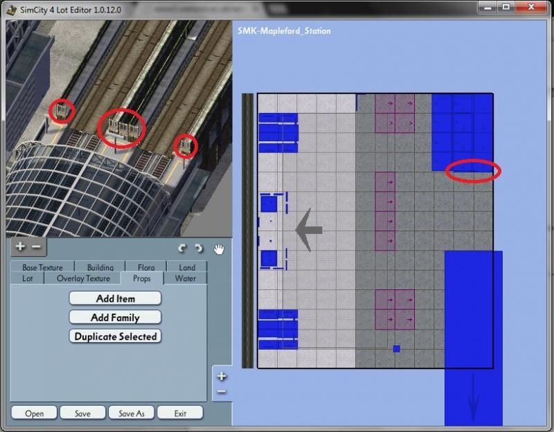554x432 pixels.
Task: Select the Lot tab
Action: 28,278
